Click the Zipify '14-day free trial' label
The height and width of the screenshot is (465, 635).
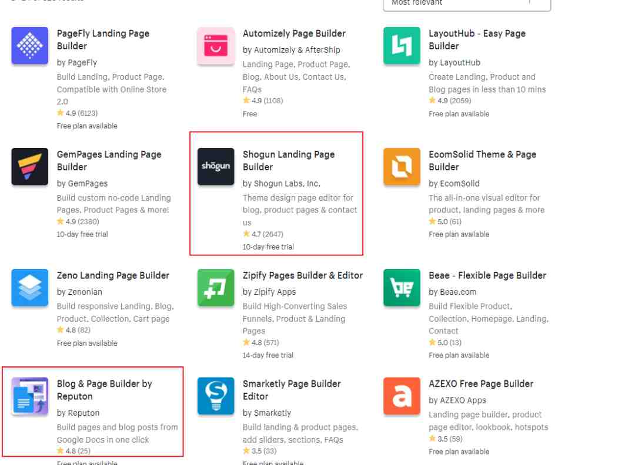268,355
